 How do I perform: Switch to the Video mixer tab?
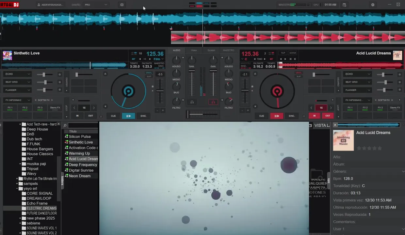coord(194,50)
